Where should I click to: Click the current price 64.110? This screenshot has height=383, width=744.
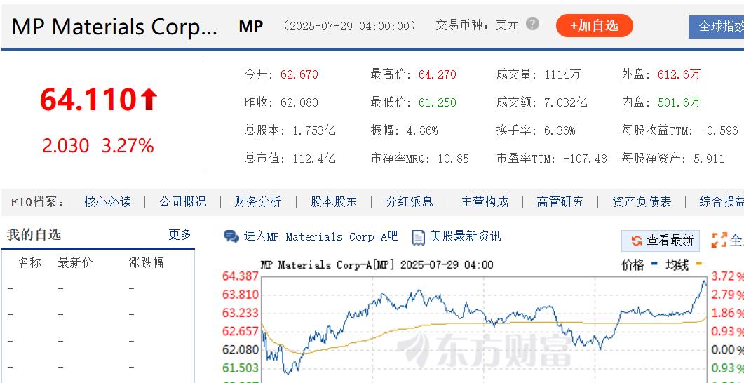pos(88,100)
